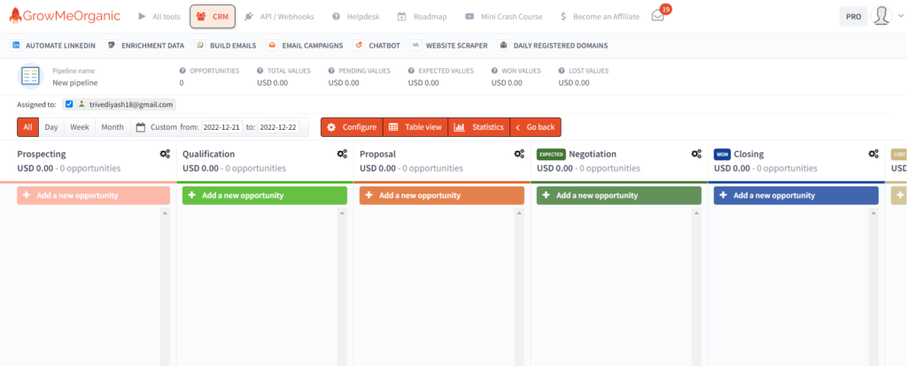Click the pipeline list icon
907x366 pixels.
(x=30, y=76)
